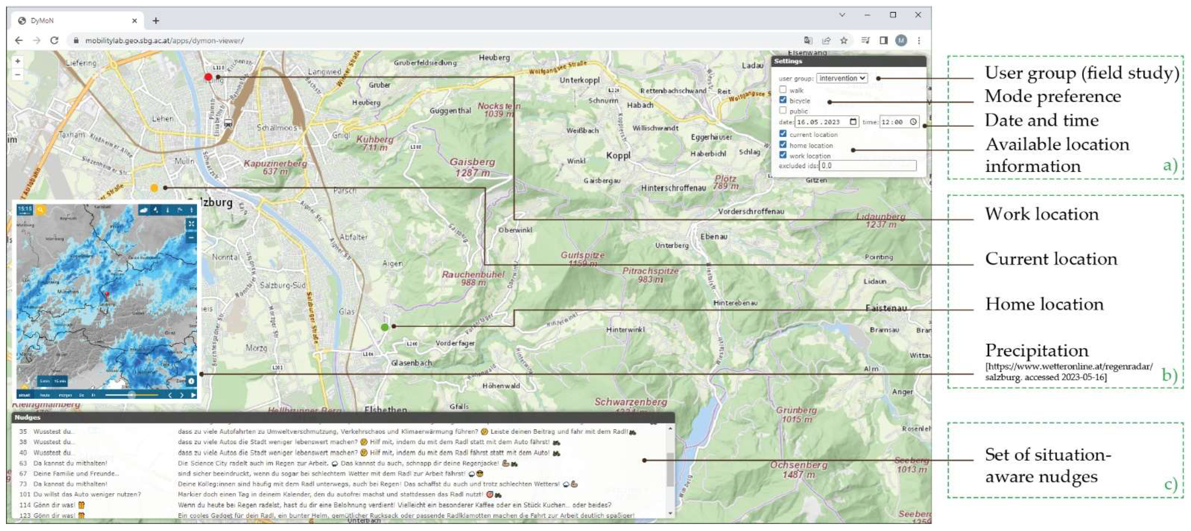The height and width of the screenshot is (531, 1191).
Task: Disable the home location checkbox
Action: click(783, 145)
